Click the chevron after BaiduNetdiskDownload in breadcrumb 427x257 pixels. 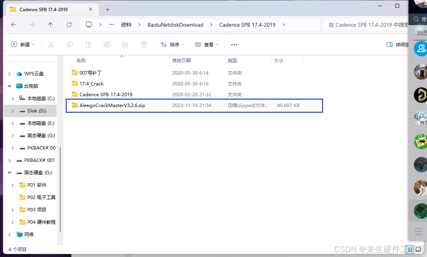click(x=211, y=25)
